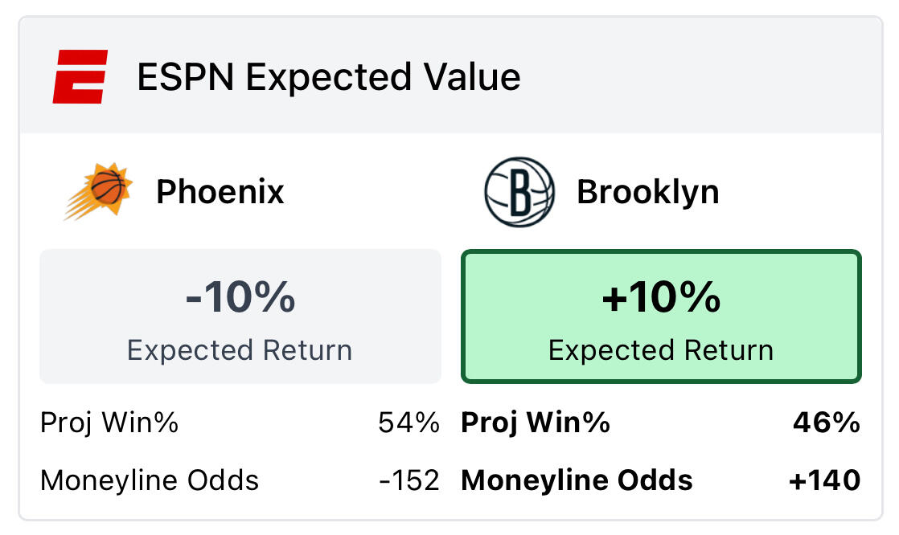Viewport: 899px width, 535px height.
Task: Select the -152 moneyline odds value
Action: pyautogui.click(x=409, y=480)
